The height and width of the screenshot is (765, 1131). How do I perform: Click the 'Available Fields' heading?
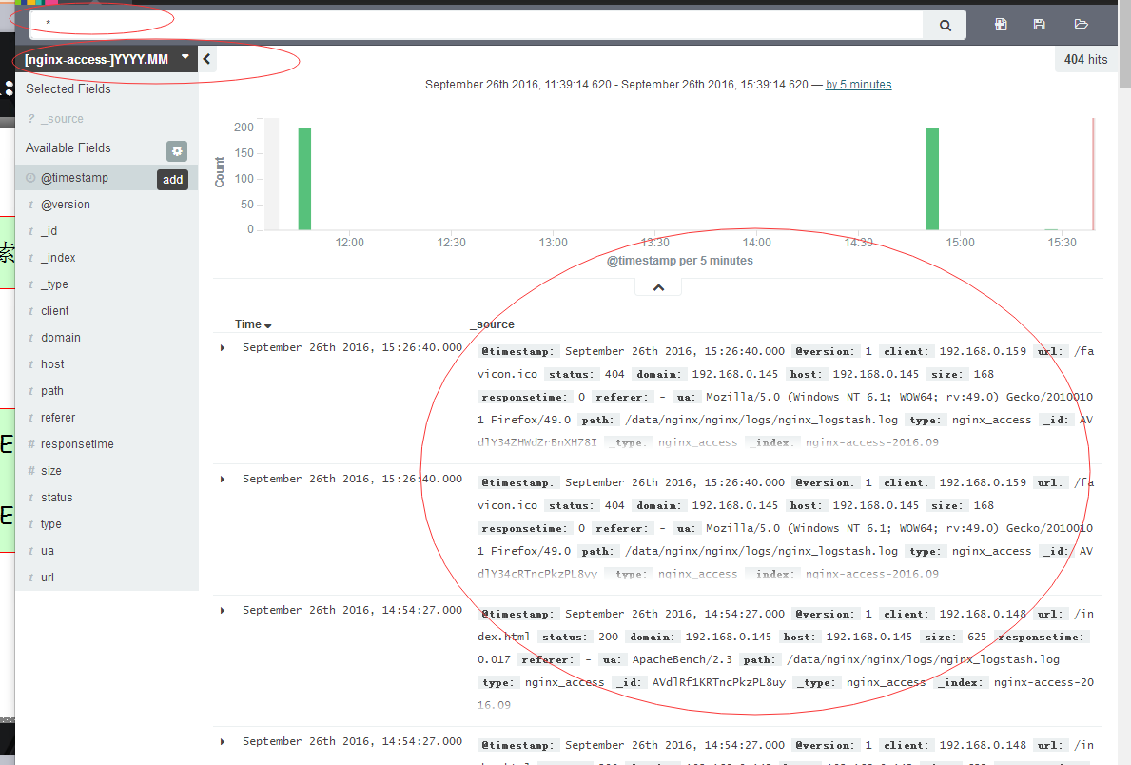pos(68,147)
